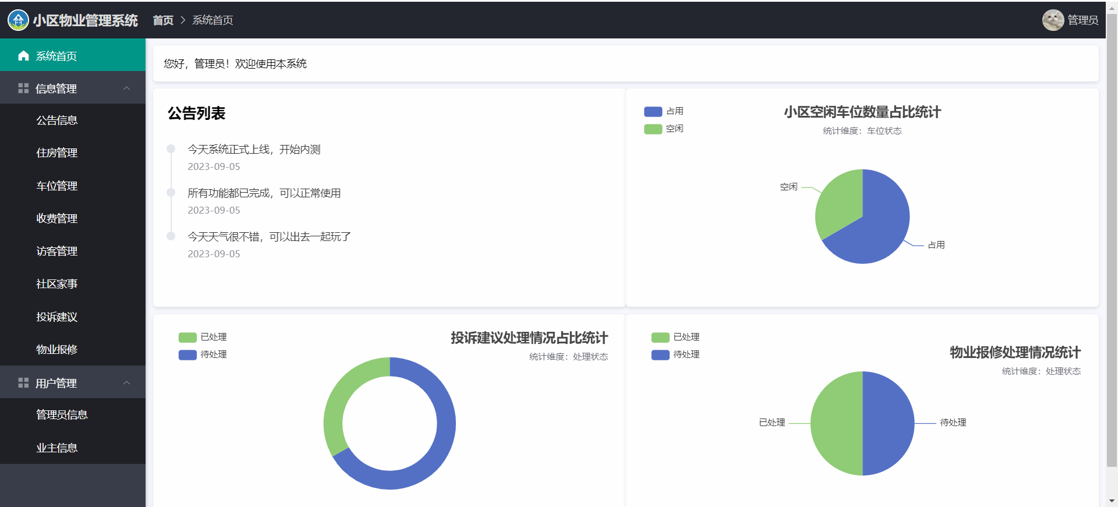Open 业主信息 menu item
Image resolution: width=1118 pixels, height=507 pixels.
[73, 448]
